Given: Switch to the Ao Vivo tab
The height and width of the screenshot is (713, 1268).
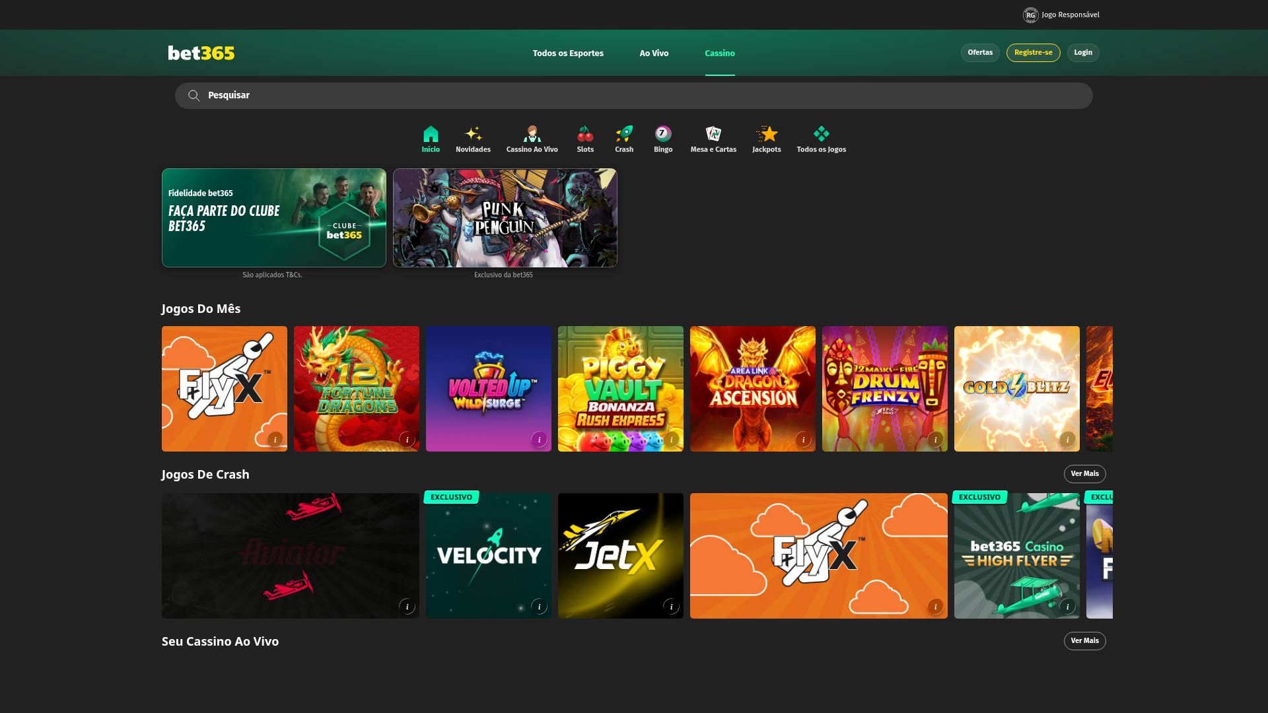Looking at the screenshot, I should 654,53.
